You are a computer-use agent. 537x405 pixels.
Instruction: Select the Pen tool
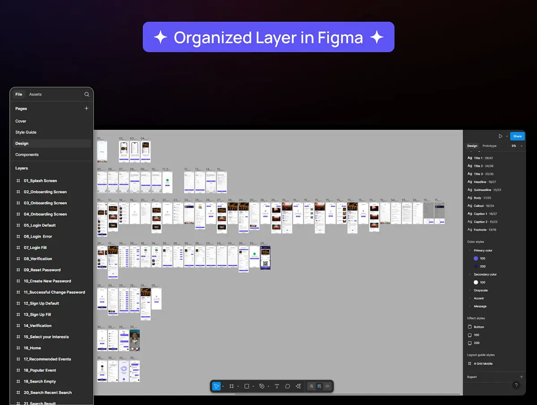pos(262,386)
